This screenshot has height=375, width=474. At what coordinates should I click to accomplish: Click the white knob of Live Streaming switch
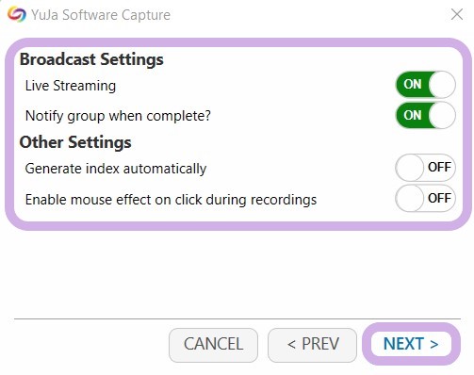[x=442, y=85]
